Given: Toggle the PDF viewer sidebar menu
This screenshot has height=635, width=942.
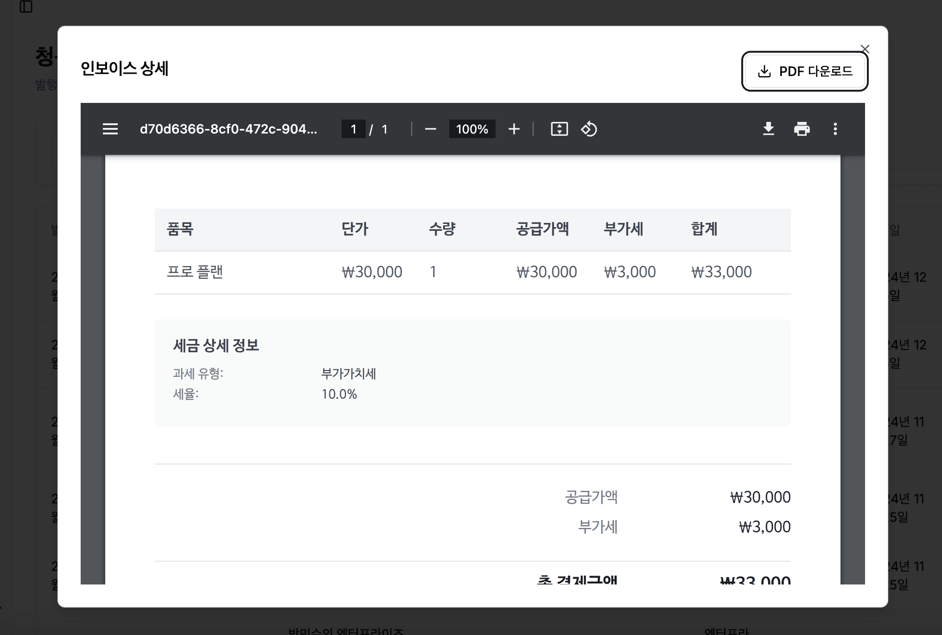Looking at the screenshot, I should 110,129.
